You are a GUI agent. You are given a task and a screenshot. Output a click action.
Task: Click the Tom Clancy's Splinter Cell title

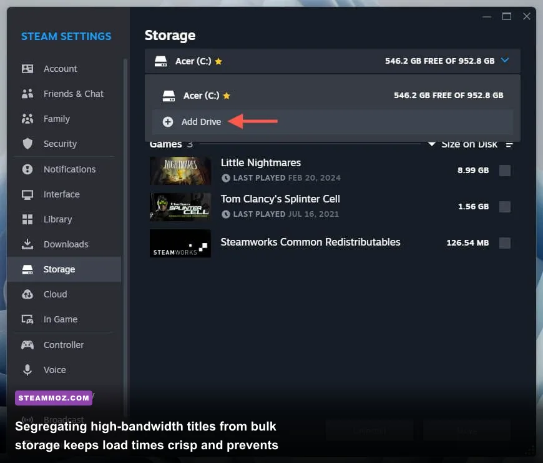click(x=280, y=199)
